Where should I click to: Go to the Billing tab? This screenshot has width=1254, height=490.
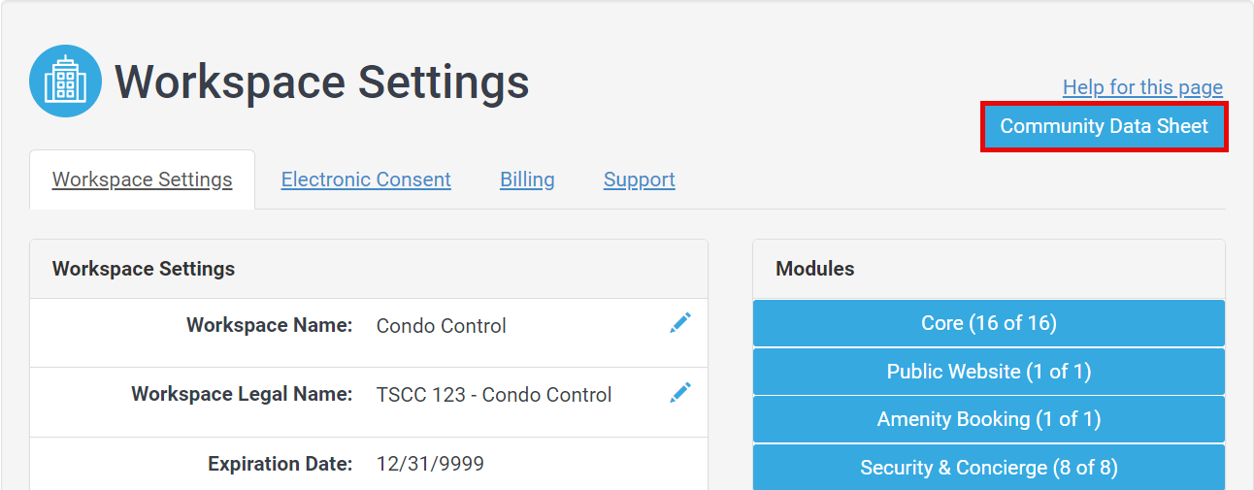527,180
